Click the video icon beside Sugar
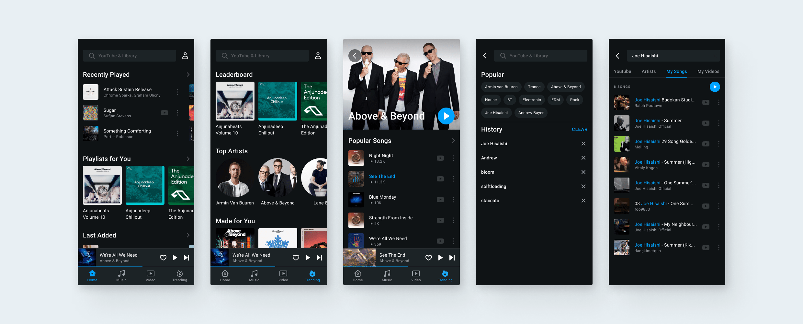 (x=164, y=113)
